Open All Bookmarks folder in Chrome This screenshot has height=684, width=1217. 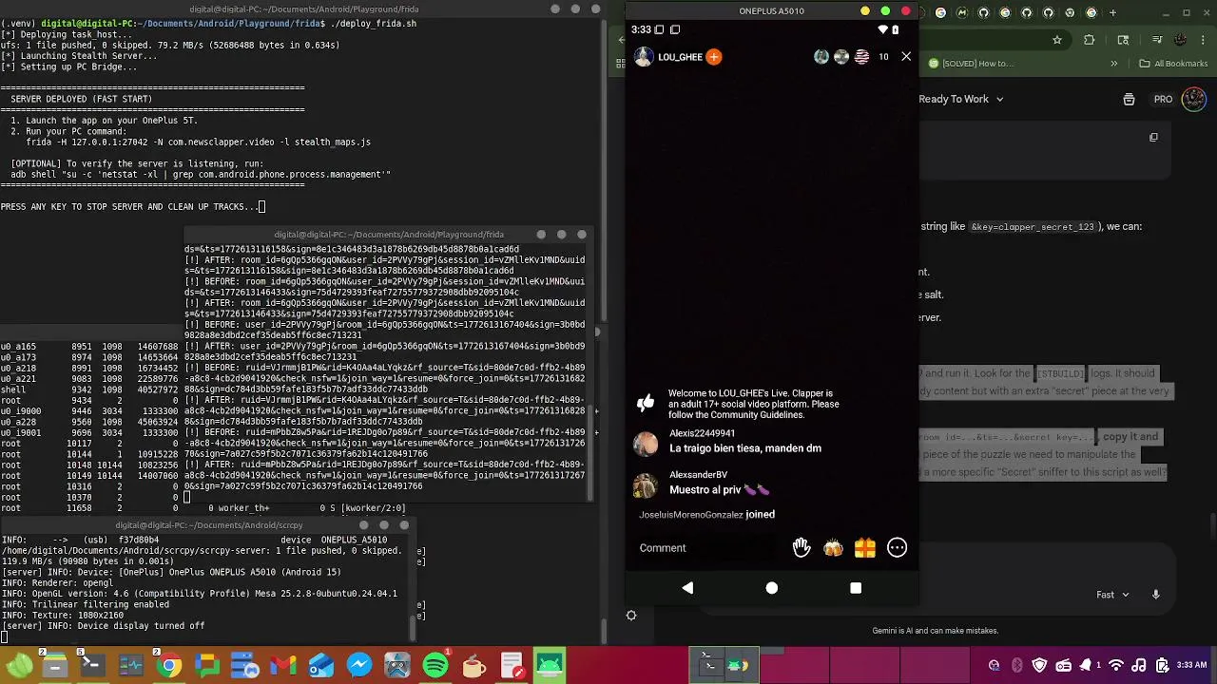pos(1173,64)
